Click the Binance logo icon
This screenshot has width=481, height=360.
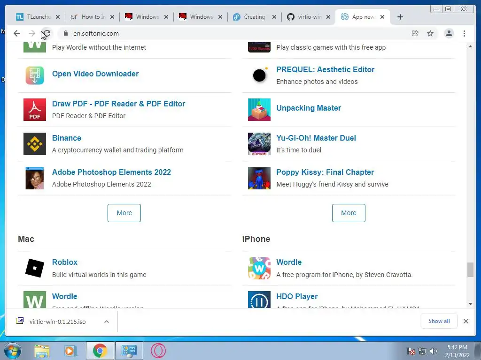(x=35, y=144)
